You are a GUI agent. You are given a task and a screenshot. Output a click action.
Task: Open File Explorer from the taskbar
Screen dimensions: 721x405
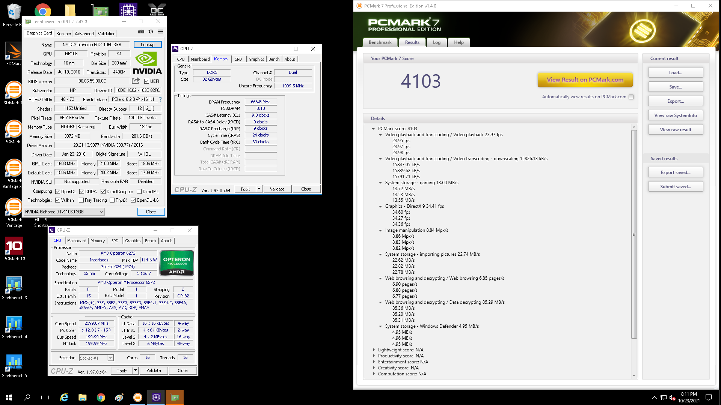83,397
